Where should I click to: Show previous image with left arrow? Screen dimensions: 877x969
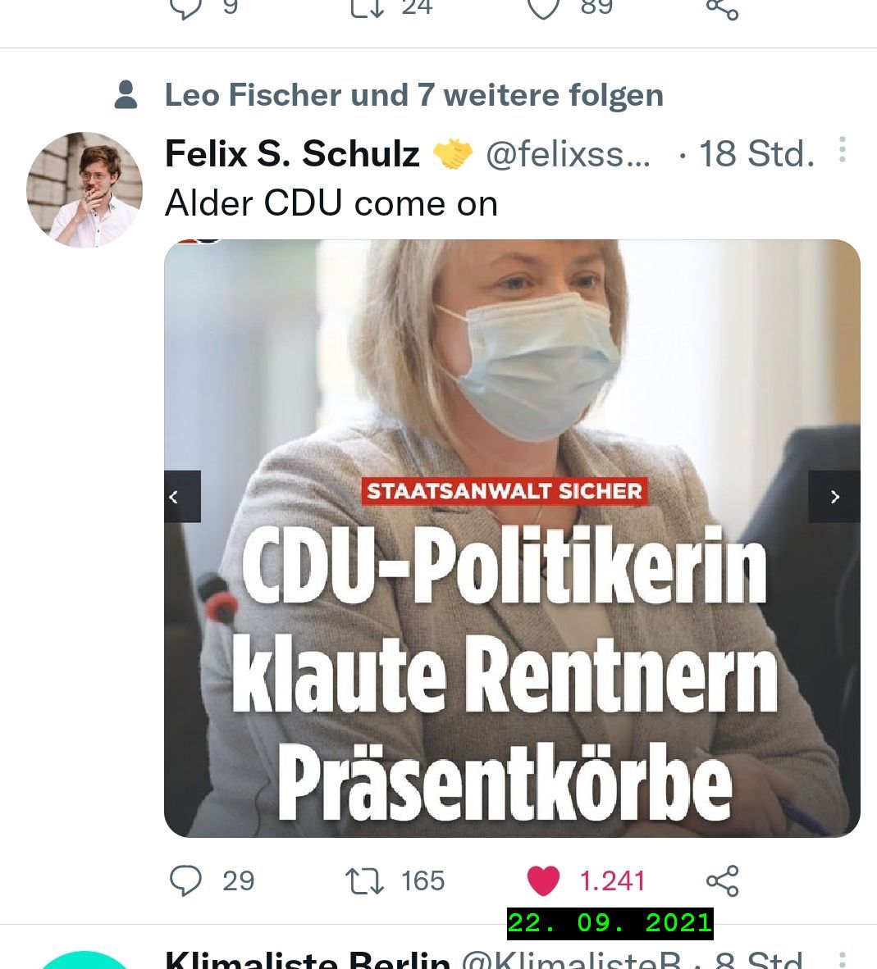coord(182,496)
